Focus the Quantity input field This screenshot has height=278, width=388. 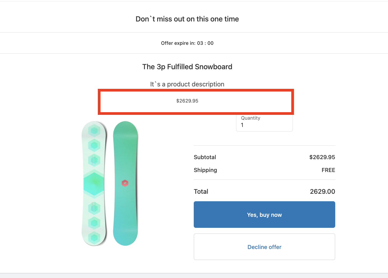point(264,125)
